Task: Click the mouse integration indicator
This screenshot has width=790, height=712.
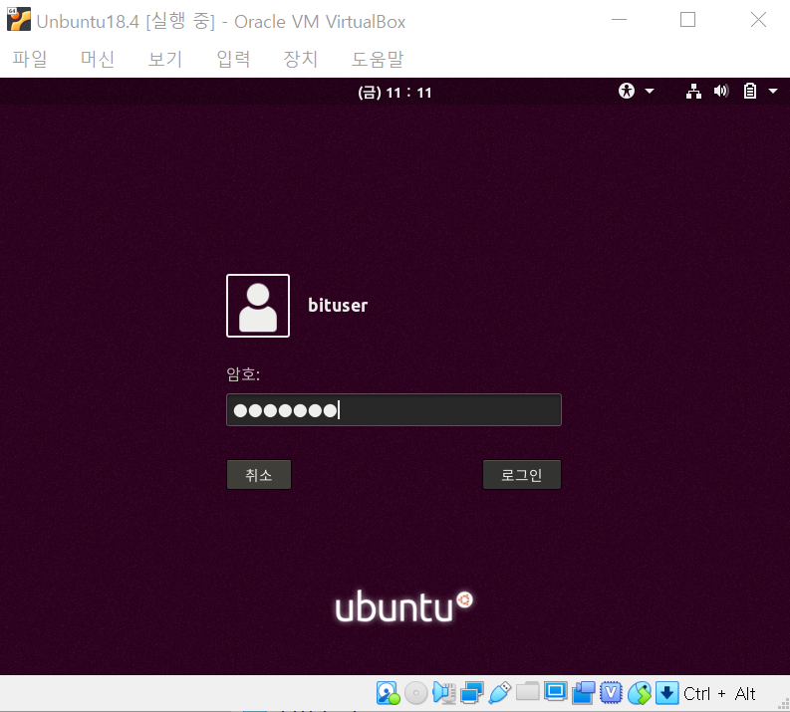Action: 640,693
